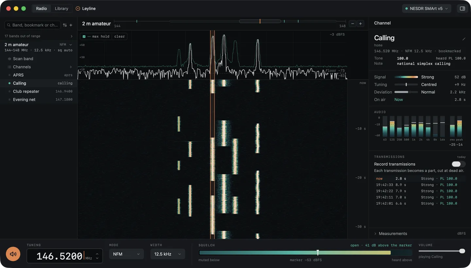
Task: Select the Evening net channel
Action: click(39, 100)
